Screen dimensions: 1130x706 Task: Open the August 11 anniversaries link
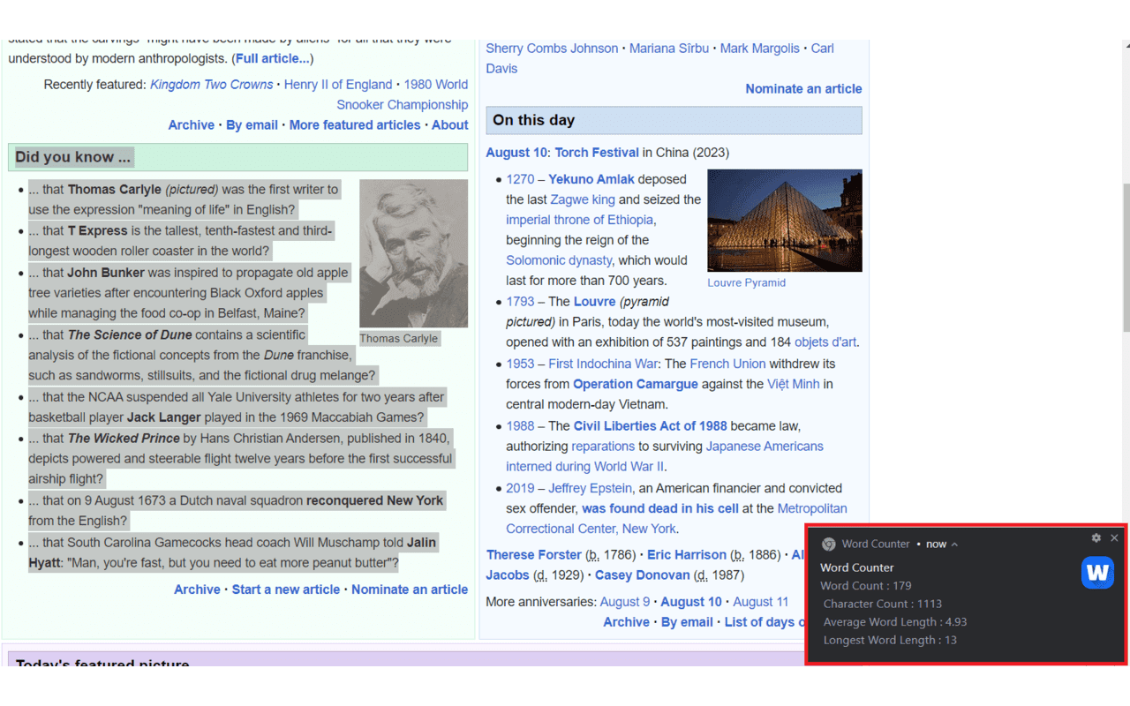761,602
